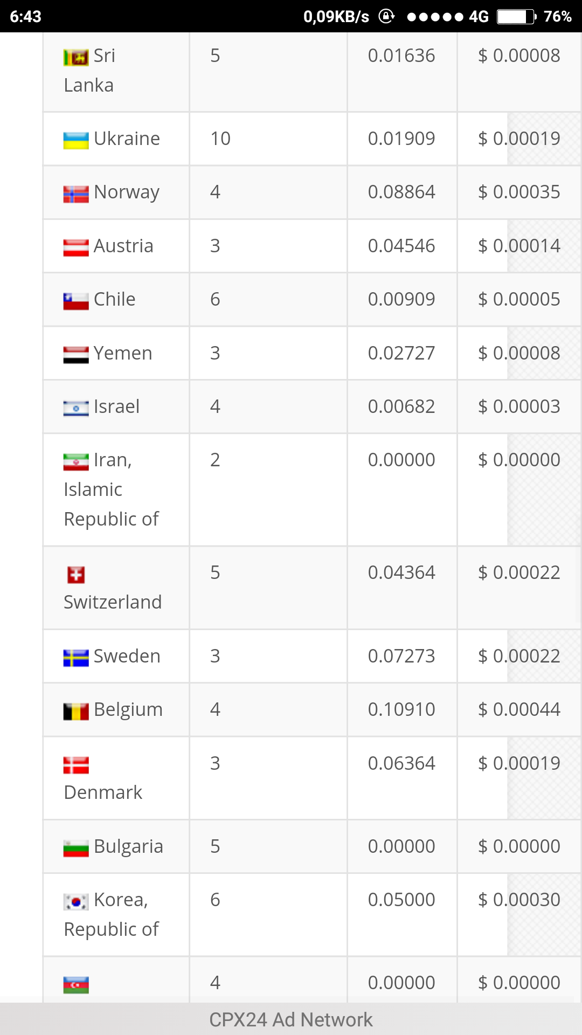
Task: Select the Belgium flag icon
Action: pyautogui.click(x=76, y=712)
